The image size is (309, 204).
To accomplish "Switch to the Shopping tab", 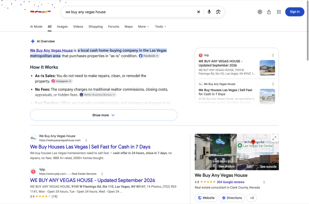I will click(95, 27).
